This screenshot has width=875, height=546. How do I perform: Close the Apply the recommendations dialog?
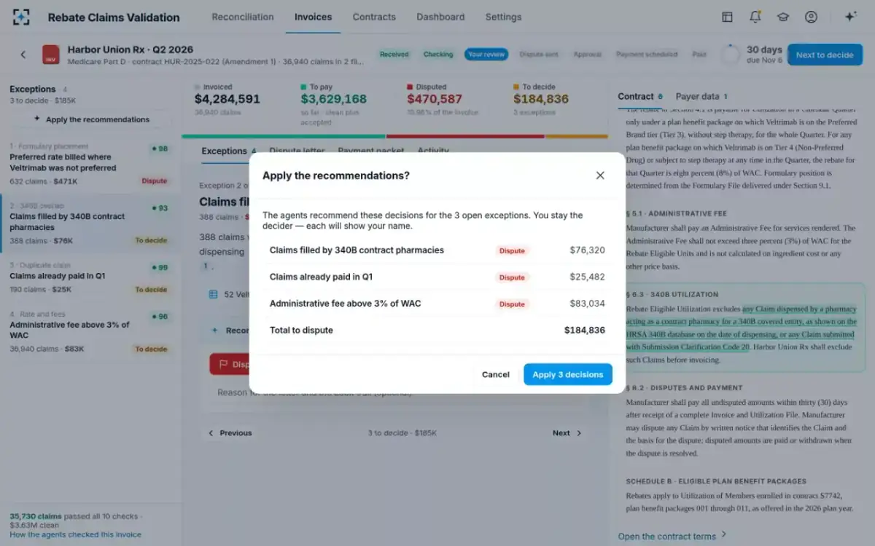point(600,175)
